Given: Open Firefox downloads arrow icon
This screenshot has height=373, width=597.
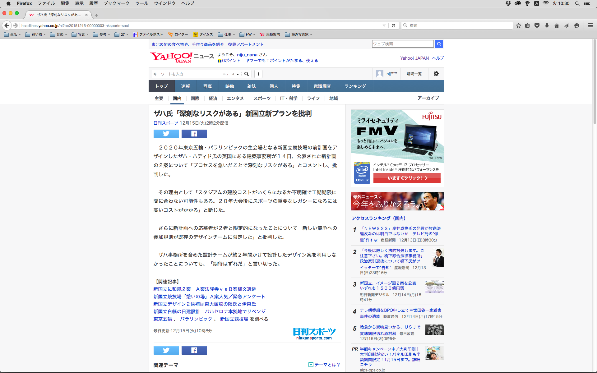Looking at the screenshot, I should [x=547, y=25].
